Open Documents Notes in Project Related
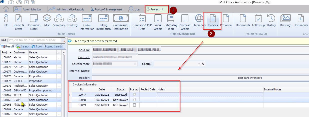Image resolution: width=309 pixels, height=117 pixels. click(x=34, y=22)
